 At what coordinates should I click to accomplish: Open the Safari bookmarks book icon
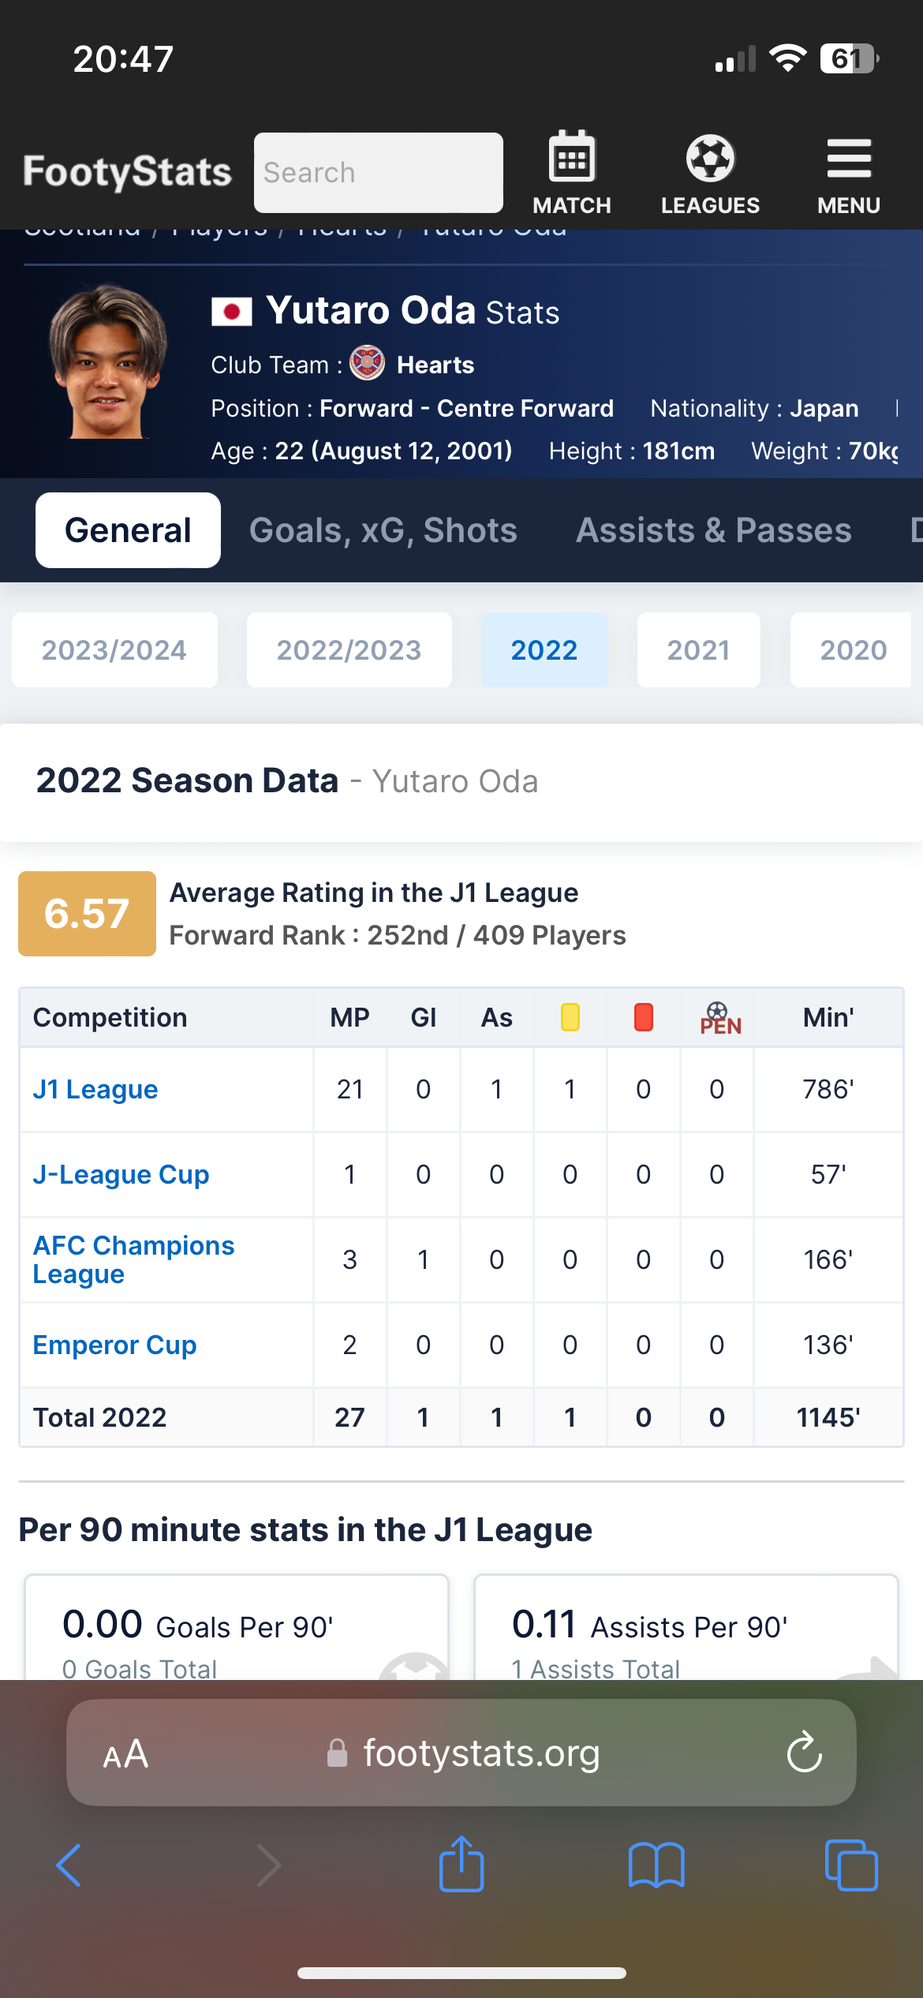click(x=656, y=1865)
